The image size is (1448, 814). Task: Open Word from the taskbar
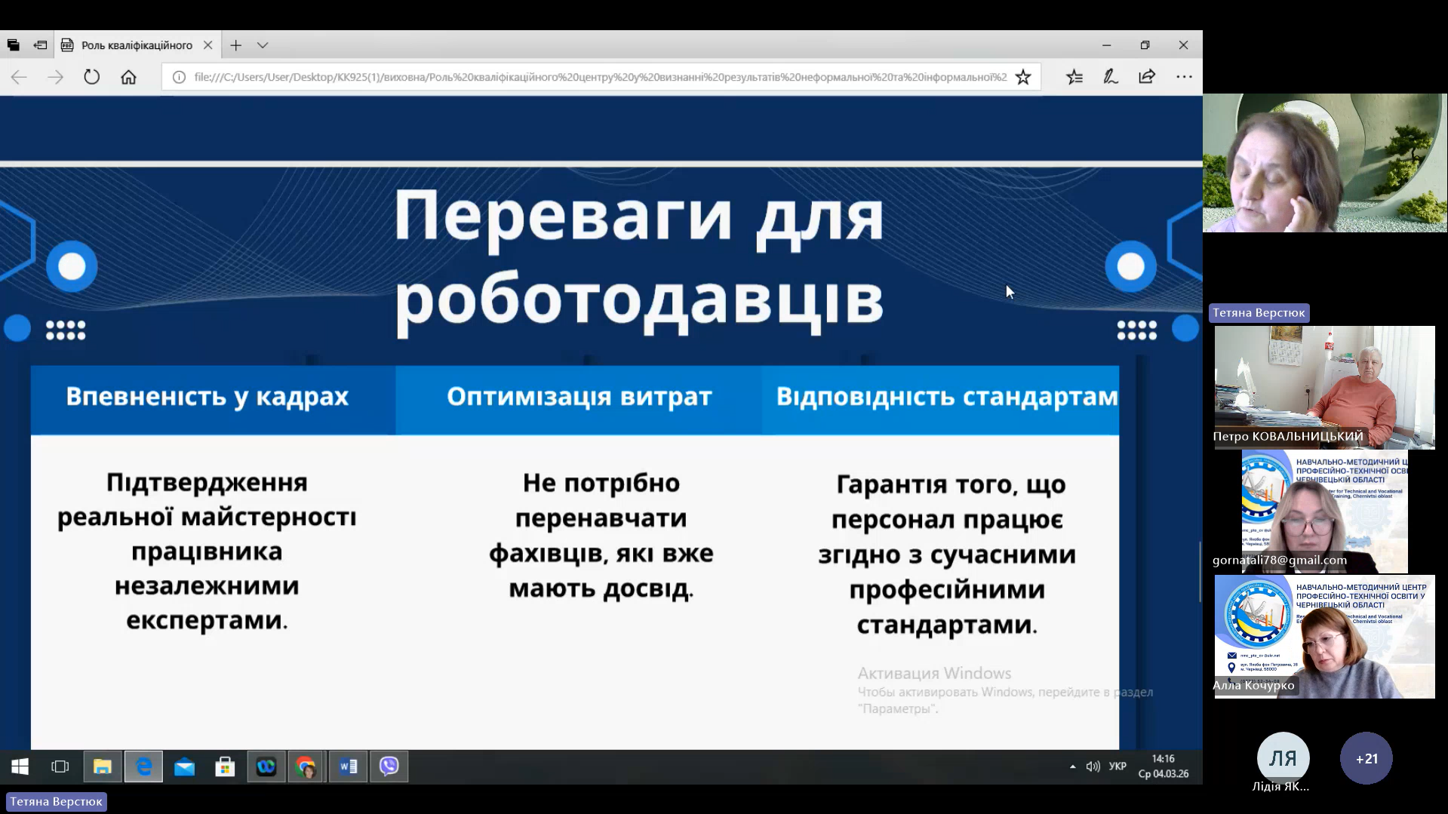pyautogui.click(x=348, y=766)
